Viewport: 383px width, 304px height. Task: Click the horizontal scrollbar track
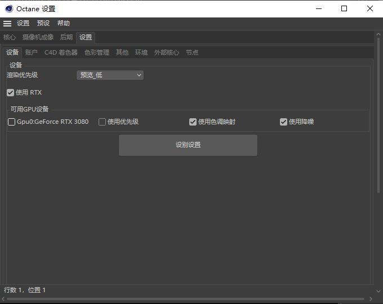pos(186,299)
